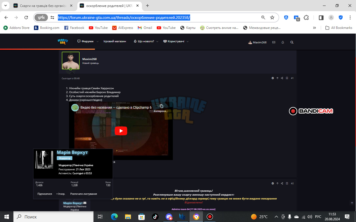Share post #1 via share icon
Screen dimensions: 356x222
pos(282,78)
